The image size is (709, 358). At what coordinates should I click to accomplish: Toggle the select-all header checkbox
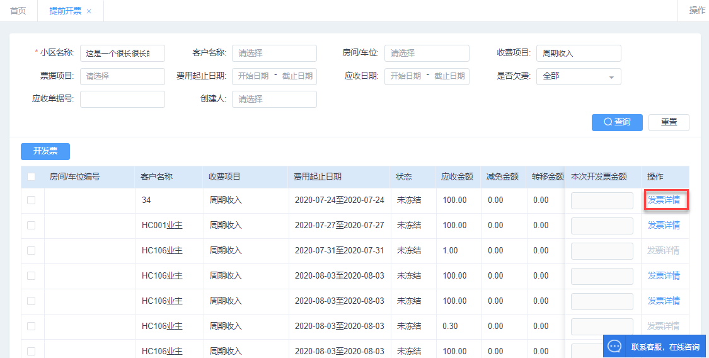(32, 176)
